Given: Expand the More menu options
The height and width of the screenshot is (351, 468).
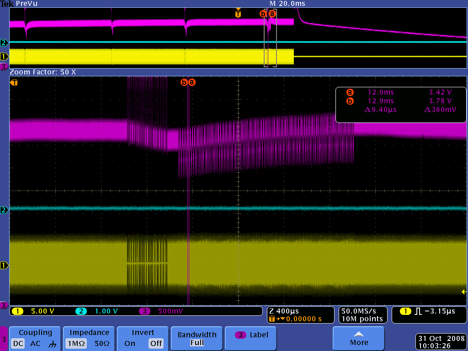Looking at the screenshot, I should 359,339.
